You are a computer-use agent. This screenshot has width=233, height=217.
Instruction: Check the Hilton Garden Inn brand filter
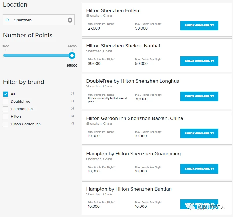tap(6, 124)
